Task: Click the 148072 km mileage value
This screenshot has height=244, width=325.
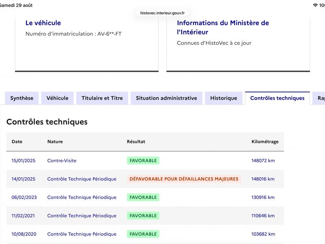Action: point(263,161)
